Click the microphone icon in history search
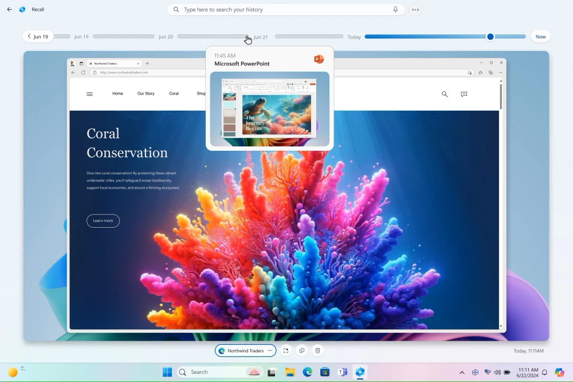 click(395, 10)
